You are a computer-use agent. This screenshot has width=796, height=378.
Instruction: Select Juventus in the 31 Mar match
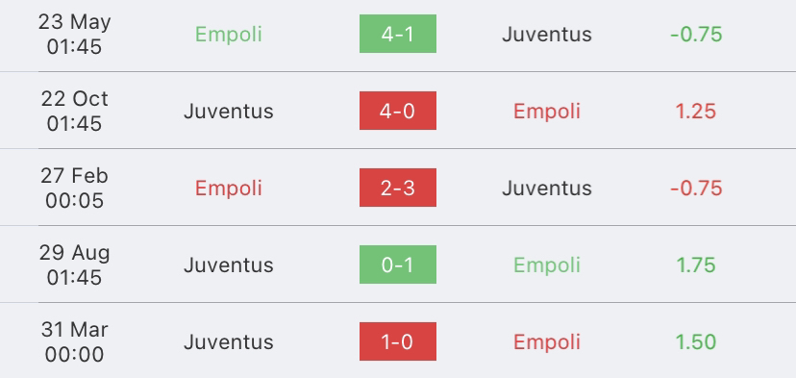click(229, 341)
